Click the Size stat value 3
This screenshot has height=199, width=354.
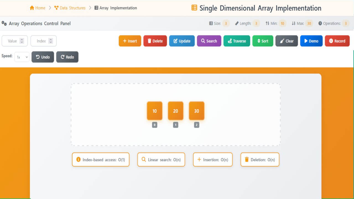click(226, 23)
